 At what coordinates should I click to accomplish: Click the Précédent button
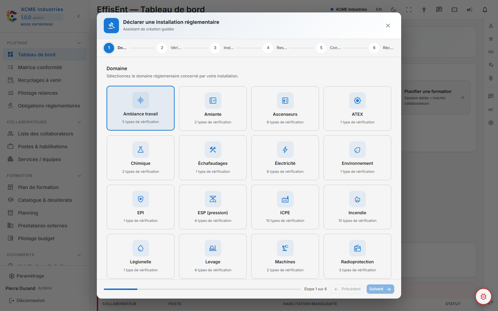[347, 289]
